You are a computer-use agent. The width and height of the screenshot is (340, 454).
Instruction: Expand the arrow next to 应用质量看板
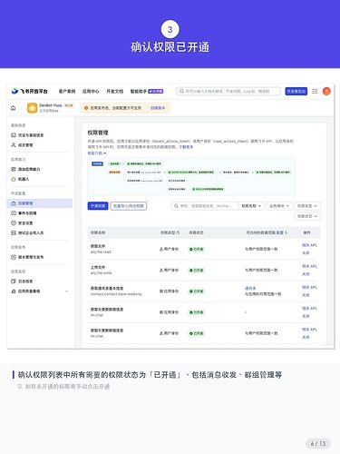tap(67, 291)
